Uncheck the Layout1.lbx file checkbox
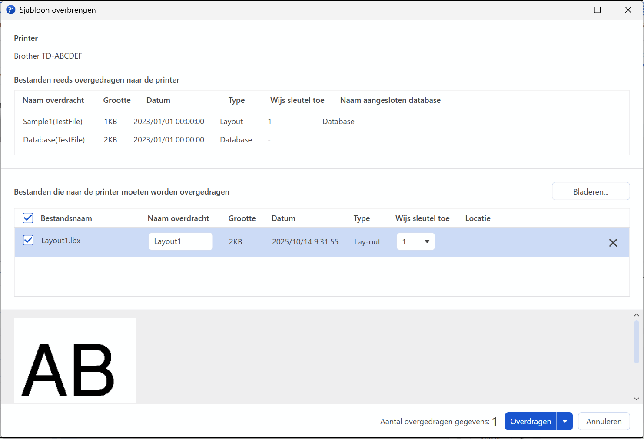The height and width of the screenshot is (439, 644). [28, 241]
